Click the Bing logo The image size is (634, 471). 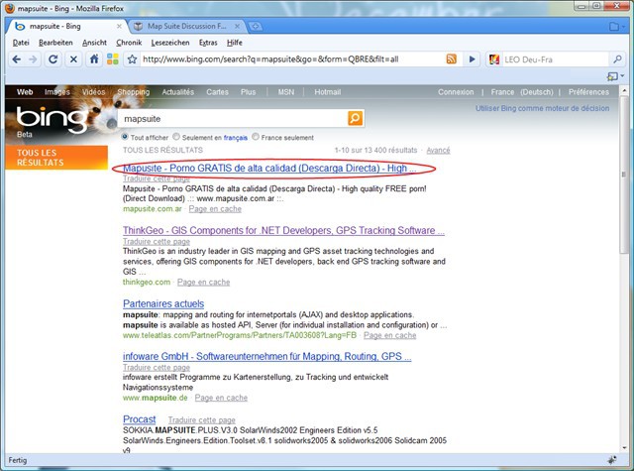51,119
